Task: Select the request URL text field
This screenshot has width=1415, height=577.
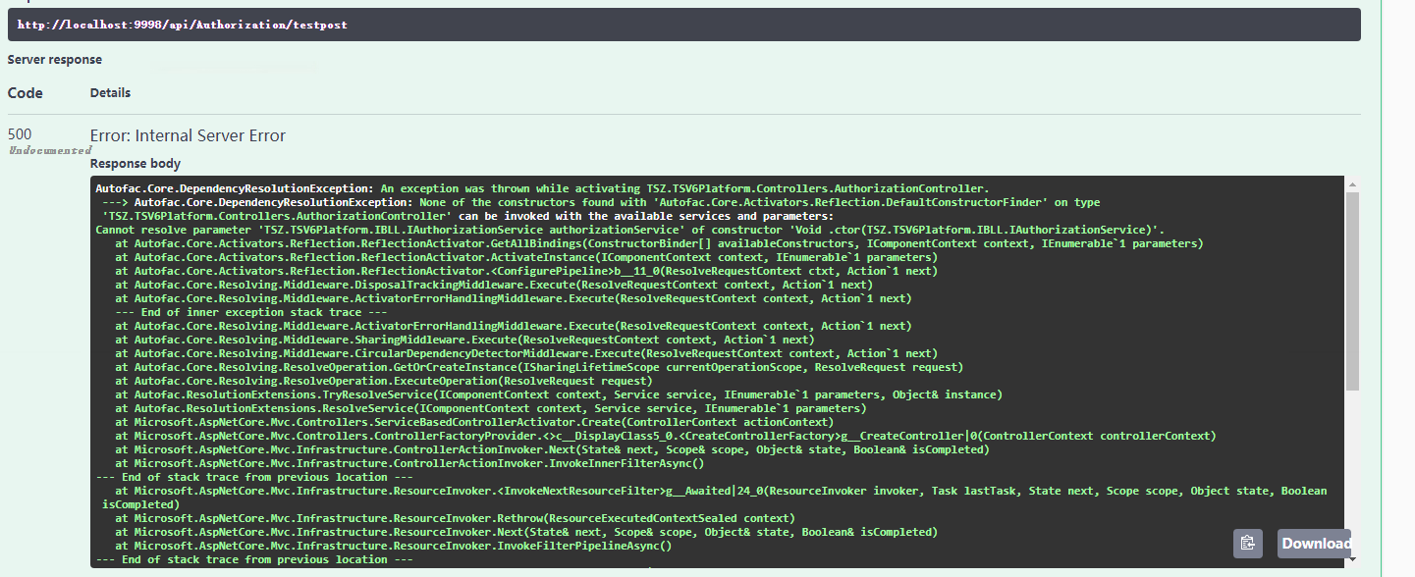Action: point(683,25)
